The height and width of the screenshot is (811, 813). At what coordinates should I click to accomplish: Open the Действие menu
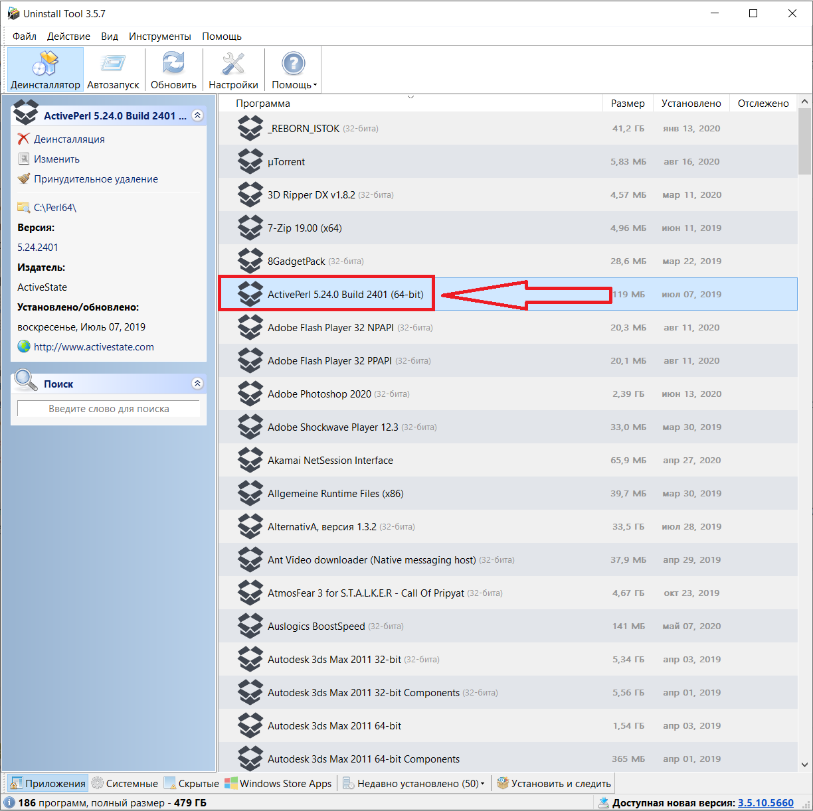pyautogui.click(x=68, y=37)
